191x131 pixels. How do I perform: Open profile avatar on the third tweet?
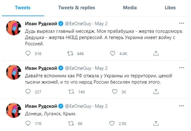pos(13,110)
